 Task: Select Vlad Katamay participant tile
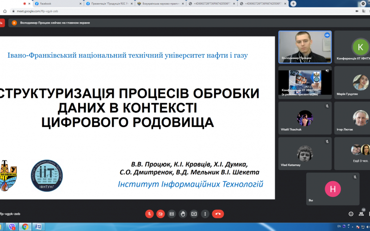(x=305, y=153)
